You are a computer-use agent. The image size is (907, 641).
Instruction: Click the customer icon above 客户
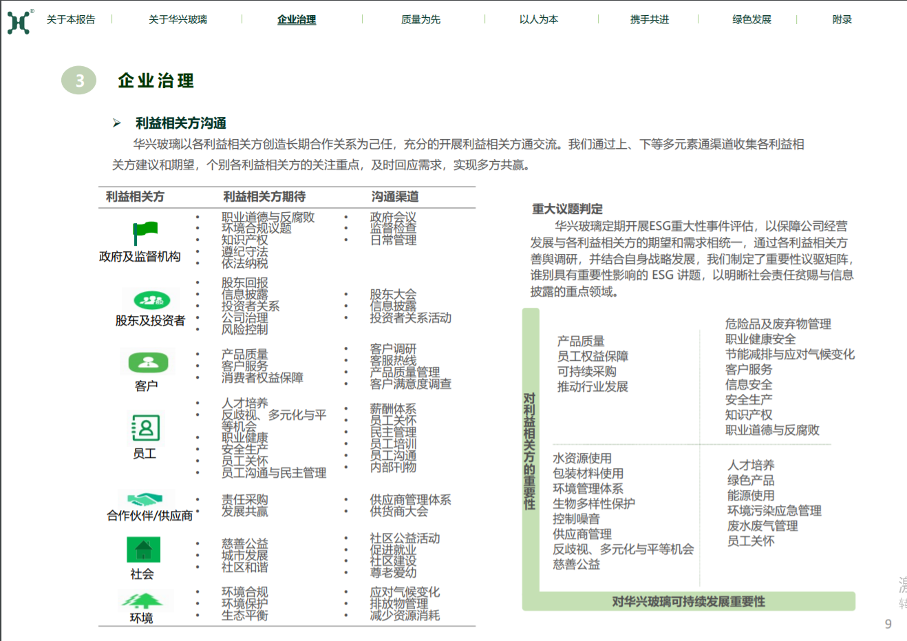[148, 361]
